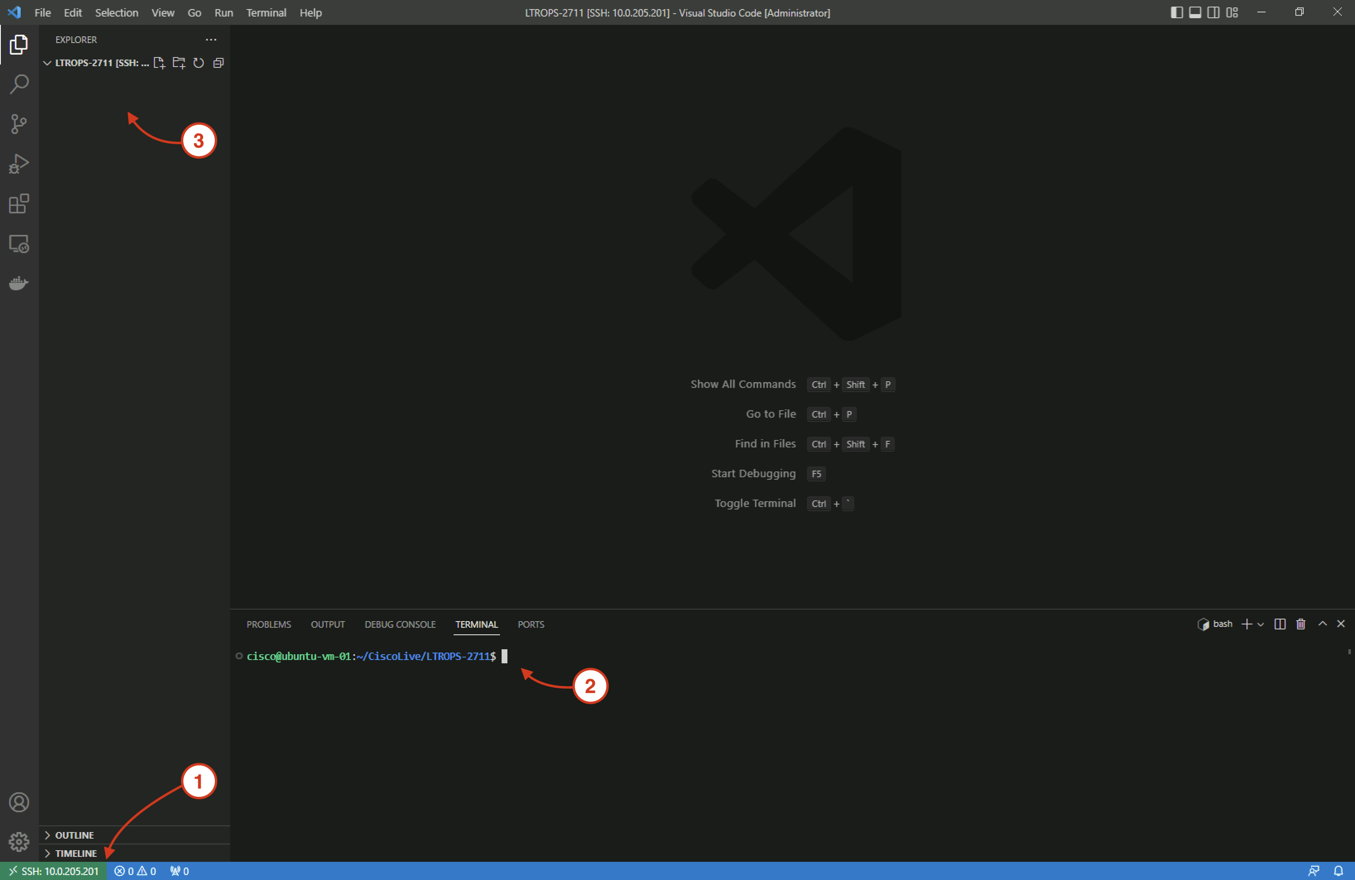Open the Accounts menu icon
Viewport: 1355px width, 880px height.
(19, 802)
